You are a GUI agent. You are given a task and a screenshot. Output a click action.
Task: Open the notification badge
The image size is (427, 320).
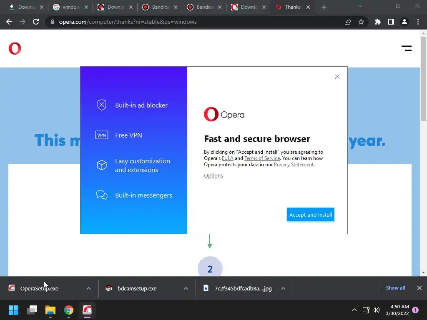pyautogui.click(x=415, y=310)
